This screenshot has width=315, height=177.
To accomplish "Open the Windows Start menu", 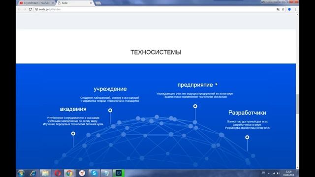I will point(21,173).
